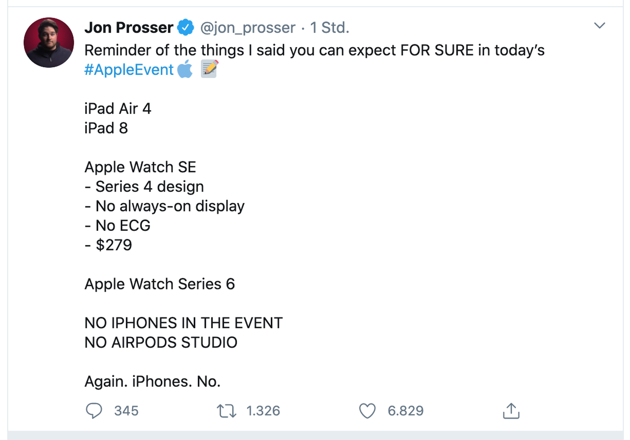Open the share upload icon
This screenshot has width=630, height=440.
click(x=511, y=411)
